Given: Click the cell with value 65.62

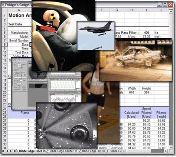Looking at the screenshot, I should point(162,121).
